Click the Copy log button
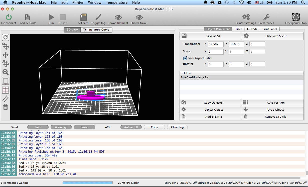 [154, 127]
